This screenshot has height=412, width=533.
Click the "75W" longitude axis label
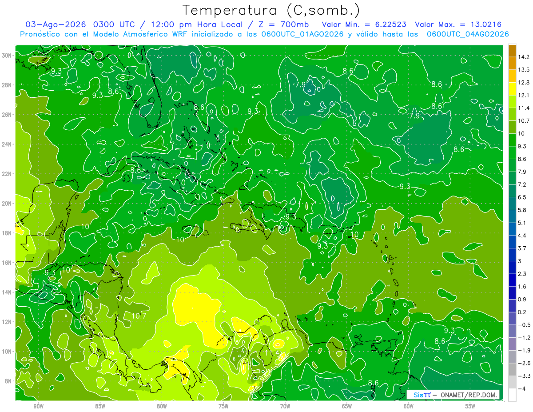click(223, 406)
